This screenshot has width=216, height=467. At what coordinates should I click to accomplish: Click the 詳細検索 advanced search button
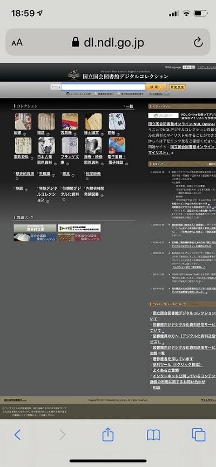click(177, 87)
